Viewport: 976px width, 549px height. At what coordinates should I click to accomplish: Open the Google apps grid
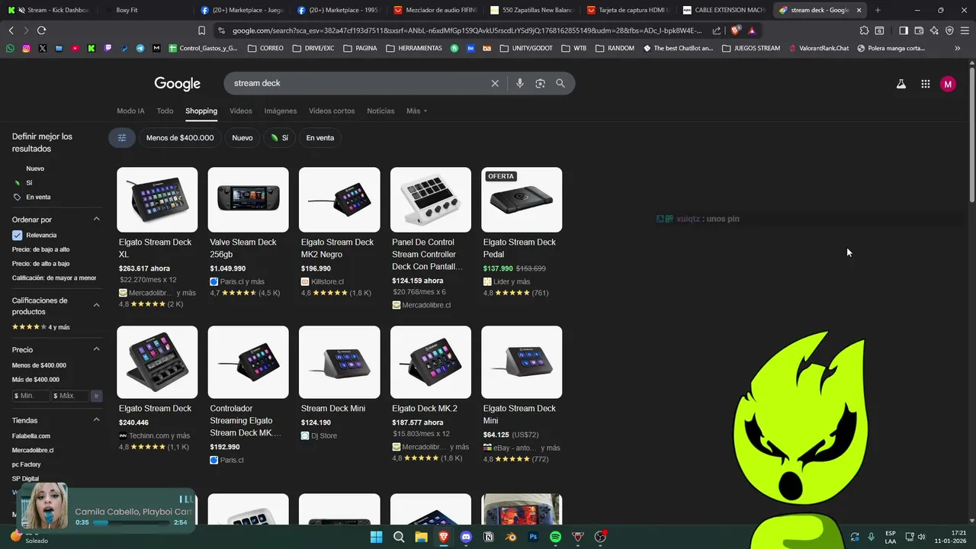[925, 84]
